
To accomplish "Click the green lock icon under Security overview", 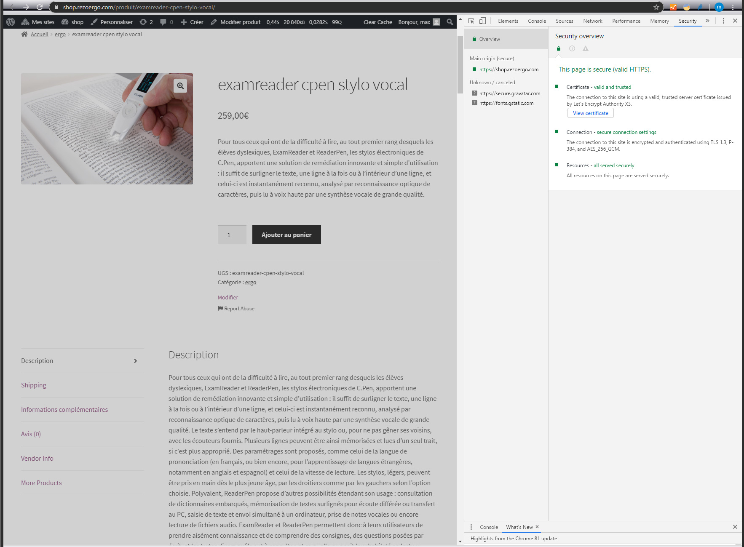I will coord(559,49).
